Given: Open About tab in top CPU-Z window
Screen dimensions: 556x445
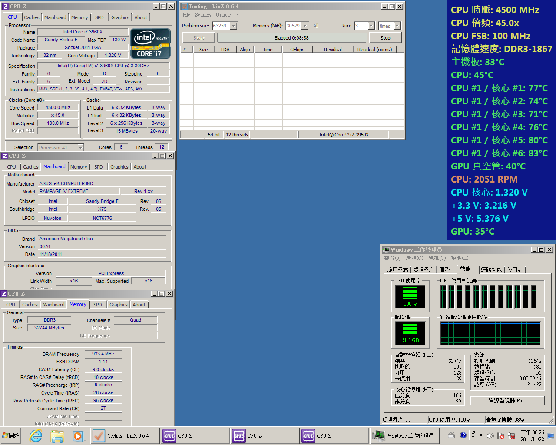Looking at the screenshot, I should click(141, 17).
